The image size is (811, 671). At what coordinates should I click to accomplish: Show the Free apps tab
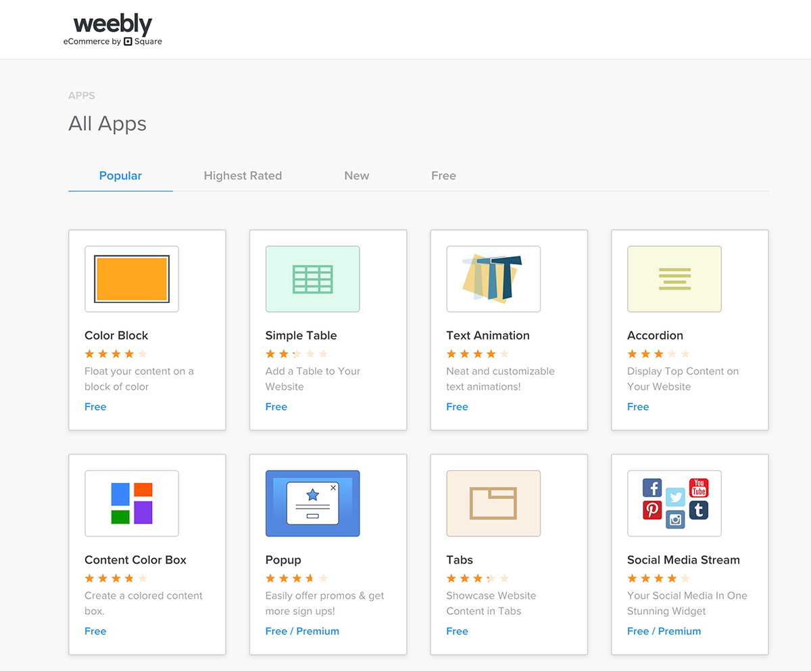point(443,176)
